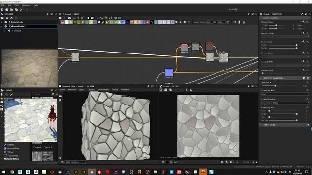Collapse the Specific Parameters section
Screen dimensions: 312x175
coord(261,78)
